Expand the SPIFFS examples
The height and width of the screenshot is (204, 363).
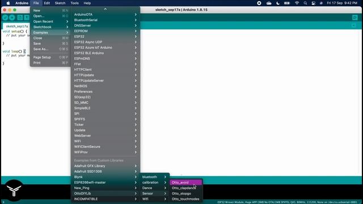105,119
